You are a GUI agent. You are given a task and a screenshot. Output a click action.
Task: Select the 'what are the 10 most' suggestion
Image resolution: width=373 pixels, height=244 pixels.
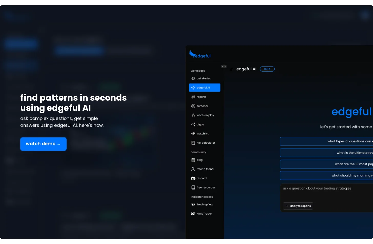tap(327, 164)
